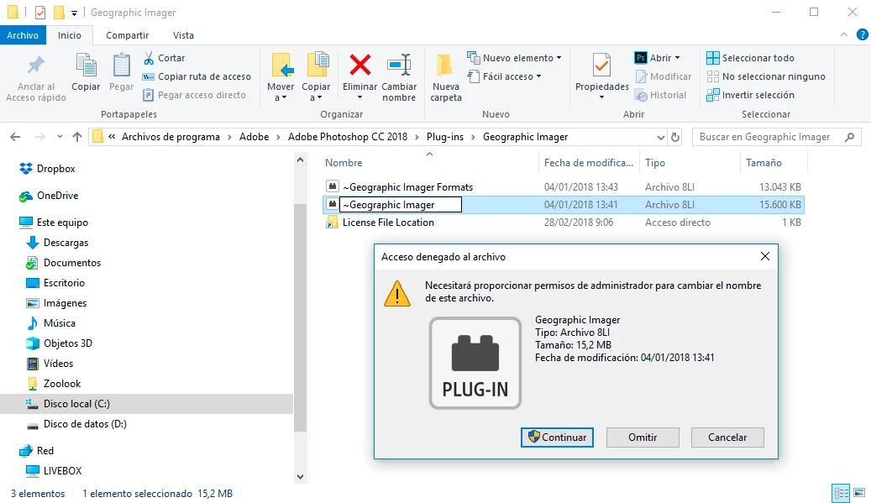
Task: Switch to the Vista tab
Action: click(183, 35)
